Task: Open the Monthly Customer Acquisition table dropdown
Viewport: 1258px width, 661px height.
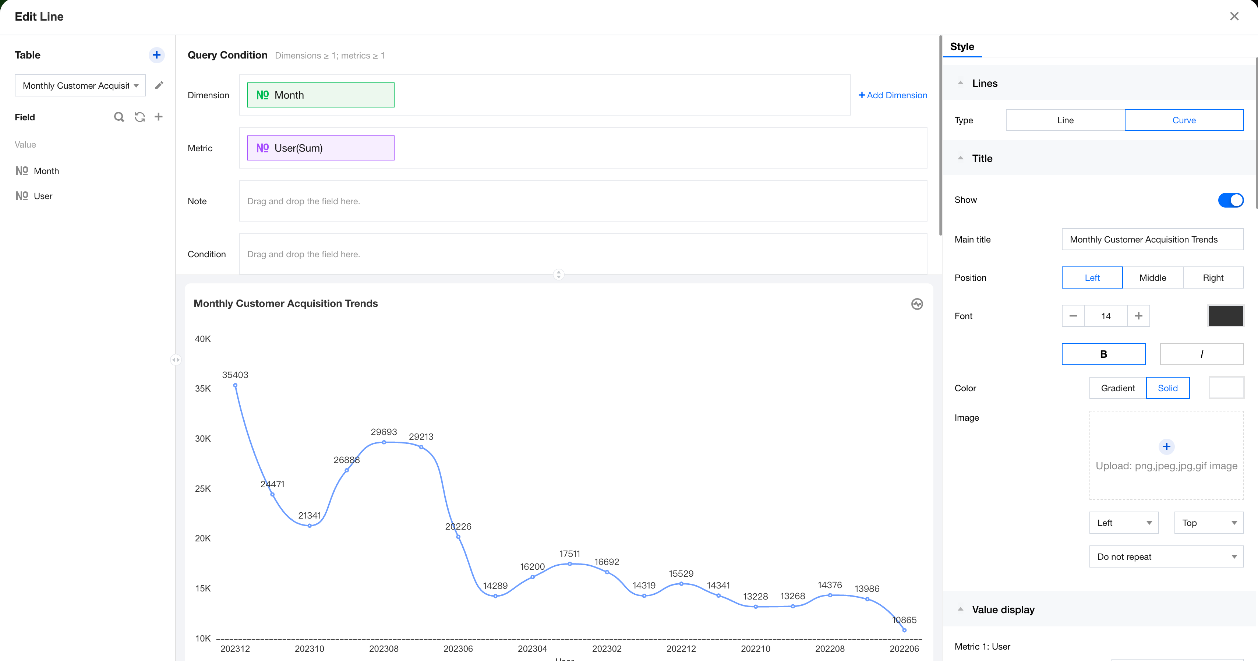Action: click(x=80, y=85)
